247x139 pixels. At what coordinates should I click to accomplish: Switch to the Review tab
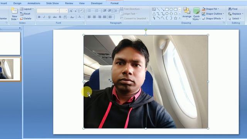(69, 3)
